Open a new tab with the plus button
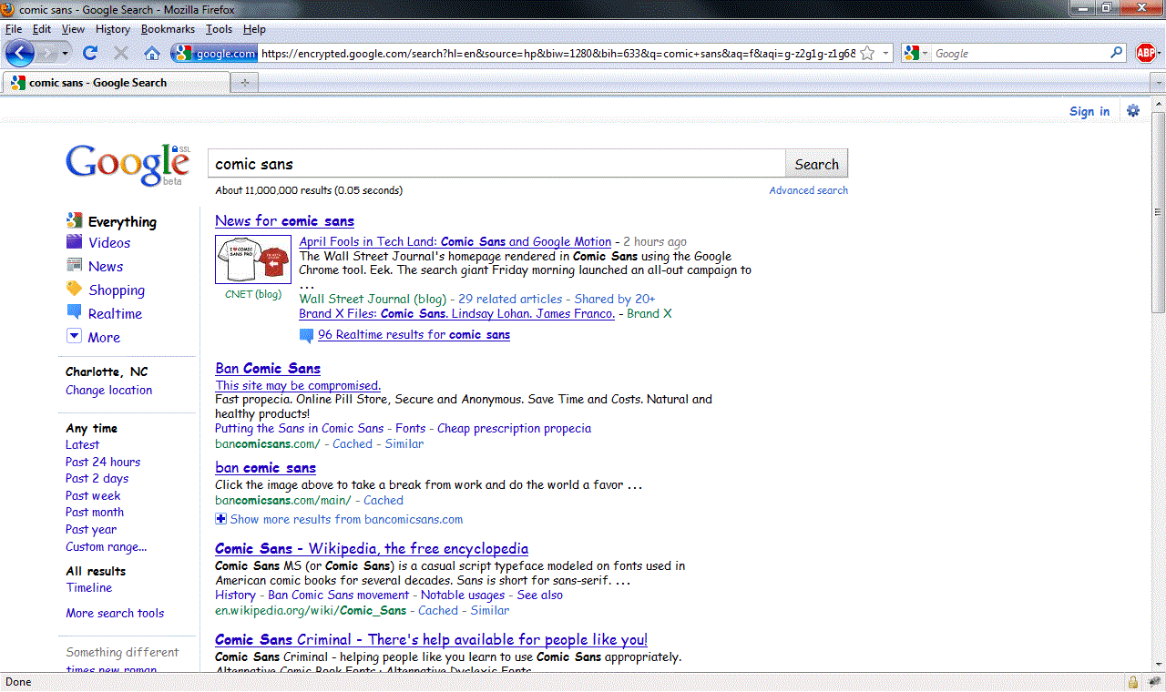Image resolution: width=1166 pixels, height=692 pixels. pos(244,83)
